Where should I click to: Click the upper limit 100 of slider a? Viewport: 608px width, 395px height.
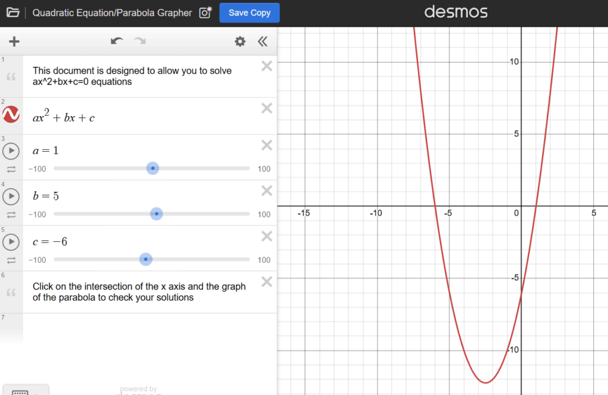(264, 169)
